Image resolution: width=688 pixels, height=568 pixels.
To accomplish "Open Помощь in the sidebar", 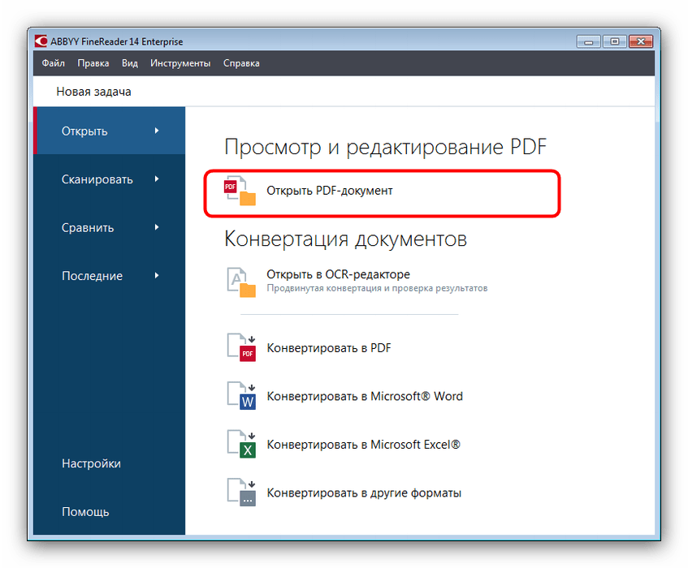I will (x=85, y=512).
